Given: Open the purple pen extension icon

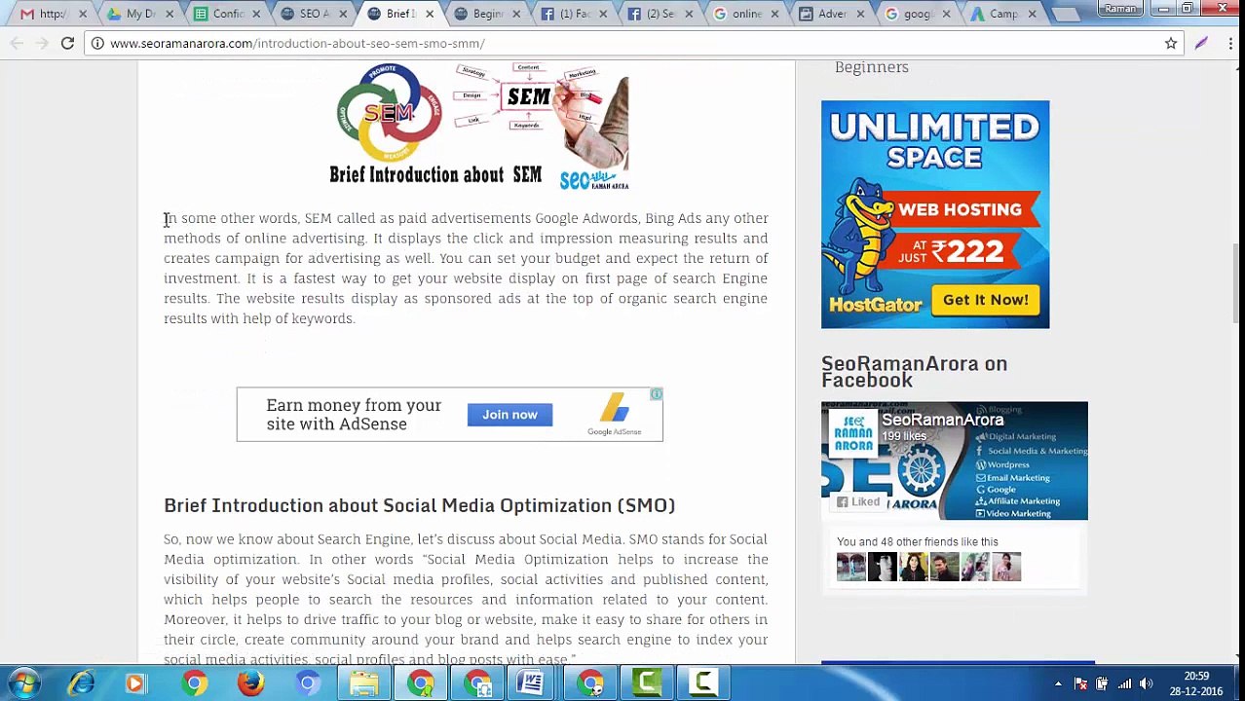Looking at the screenshot, I should coord(1200,43).
